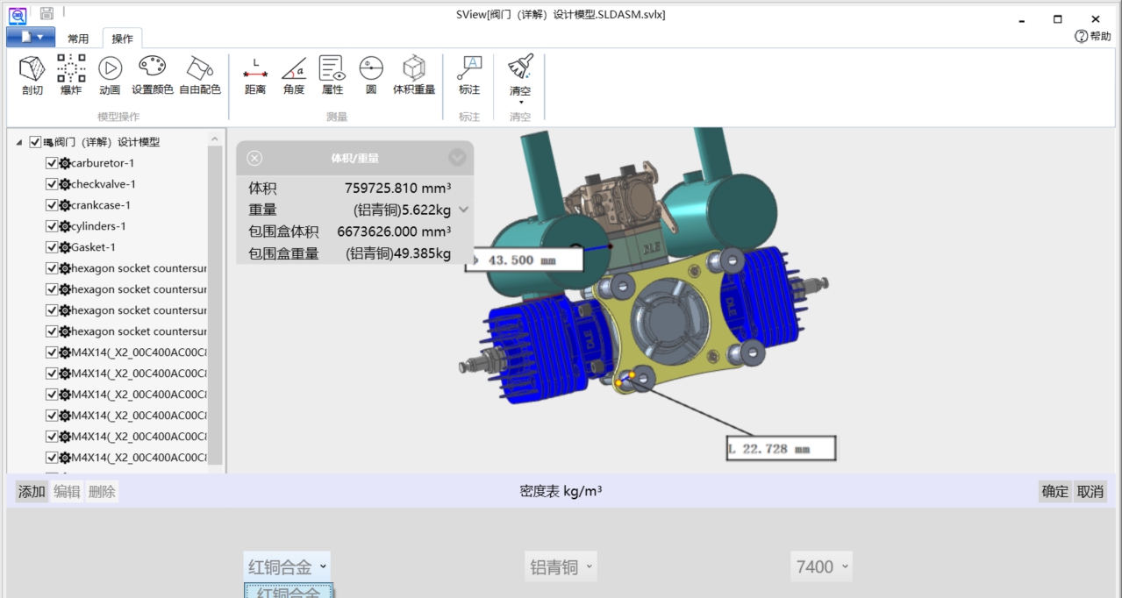Viewport: 1122px width, 598px height.
Task: Click 添加 to add density entry
Action: pos(30,491)
